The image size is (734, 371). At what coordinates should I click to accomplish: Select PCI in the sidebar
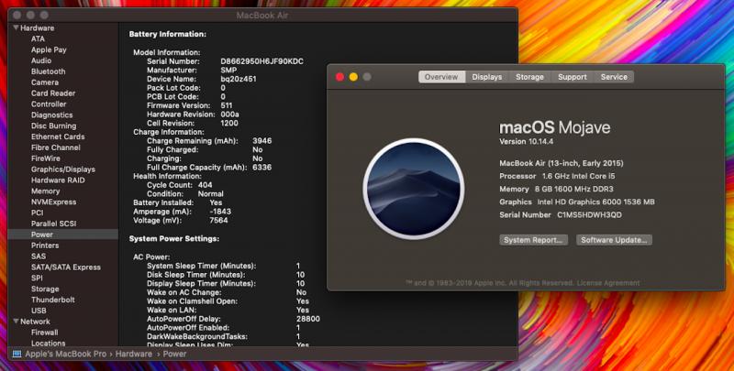37,213
